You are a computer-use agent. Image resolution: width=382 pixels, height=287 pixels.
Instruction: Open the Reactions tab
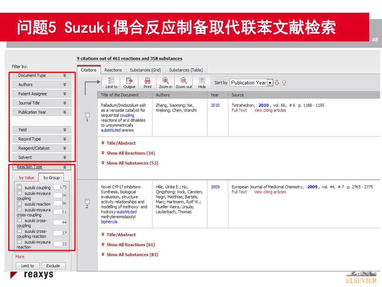tap(113, 70)
